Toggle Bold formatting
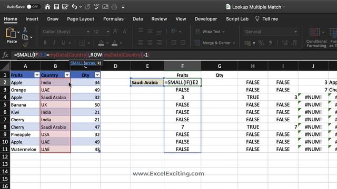The width and height of the screenshot is (337, 189). click(x=45, y=43)
